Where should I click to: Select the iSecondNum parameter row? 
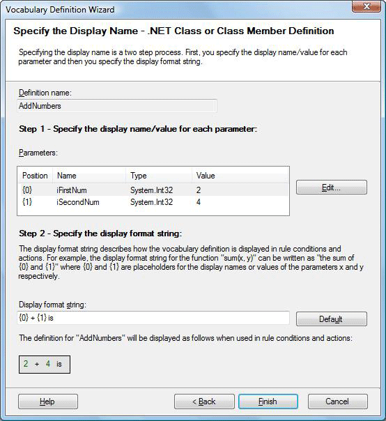click(x=153, y=202)
